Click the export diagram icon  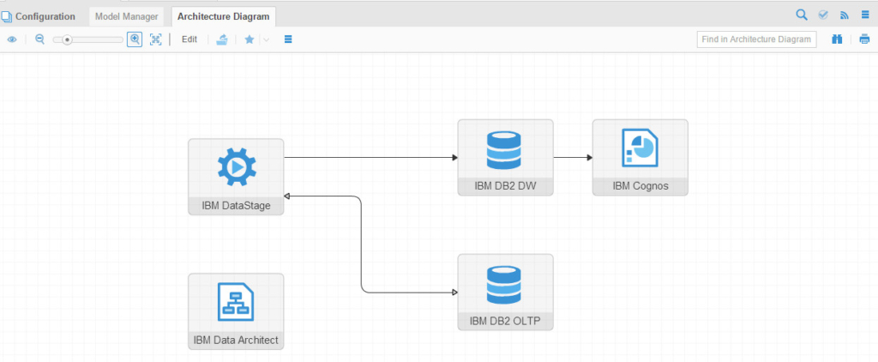point(222,39)
